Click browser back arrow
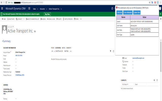Viewport: 162px width, 101px height. [2, 3]
